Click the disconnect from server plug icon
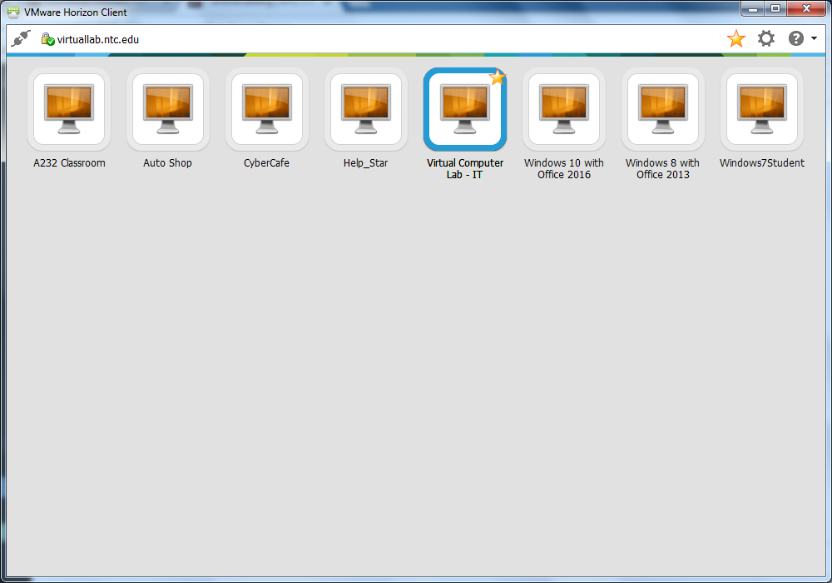Viewport: 832px width, 583px height. [x=22, y=38]
